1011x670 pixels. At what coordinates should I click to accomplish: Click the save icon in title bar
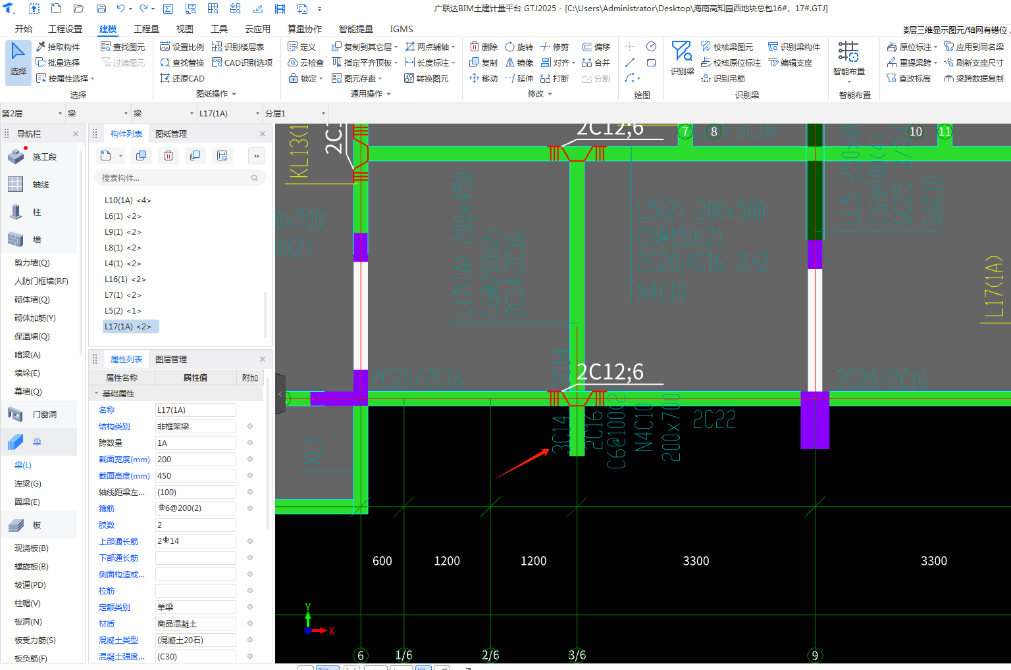tap(101, 9)
